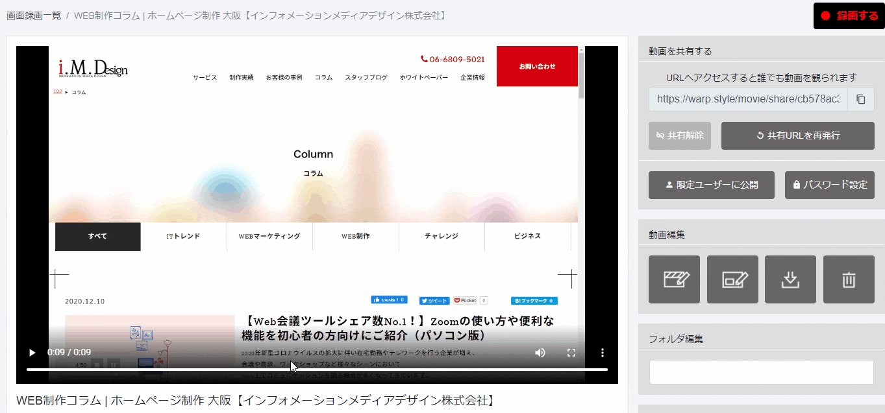The image size is (885, 413).
Task: Click the TOP breadcrumb link in video
Action: (58, 91)
